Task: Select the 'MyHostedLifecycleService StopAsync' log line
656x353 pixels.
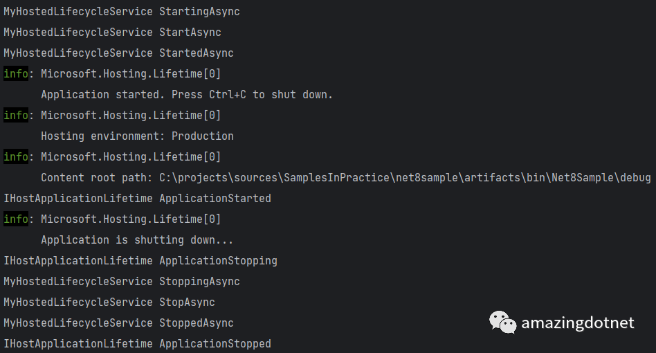Action: (109, 302)
